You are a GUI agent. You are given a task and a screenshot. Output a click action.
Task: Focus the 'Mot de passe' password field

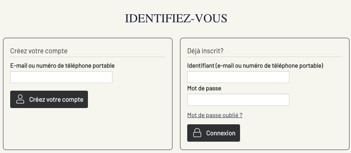point(238,100)
